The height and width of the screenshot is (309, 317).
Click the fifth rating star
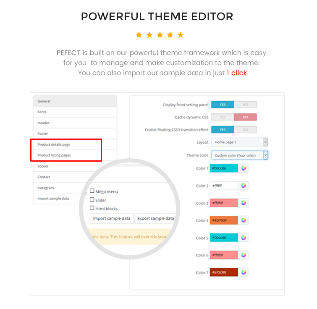[181, 35]
